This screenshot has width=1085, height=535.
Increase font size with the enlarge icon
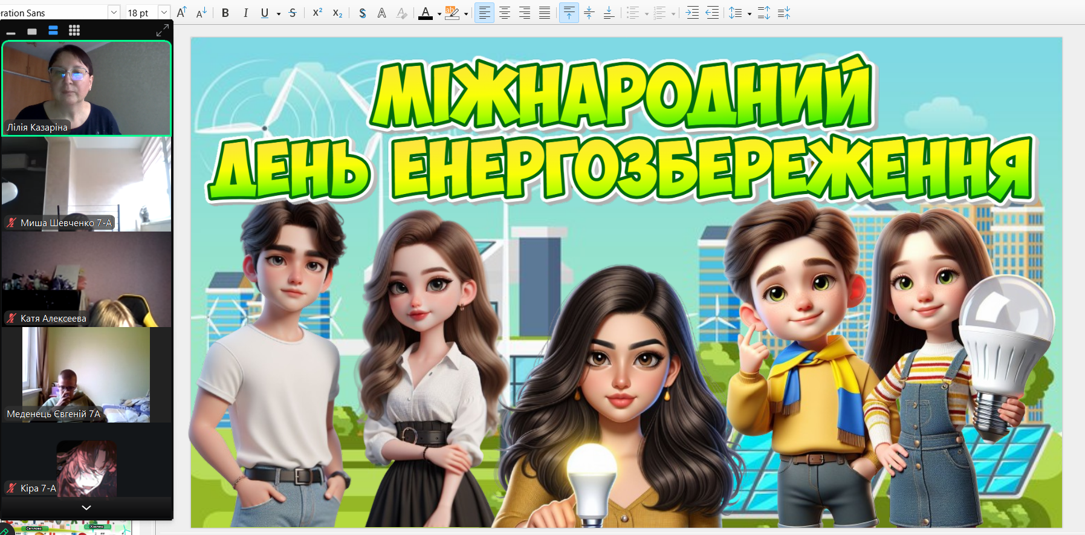[181, 12]
